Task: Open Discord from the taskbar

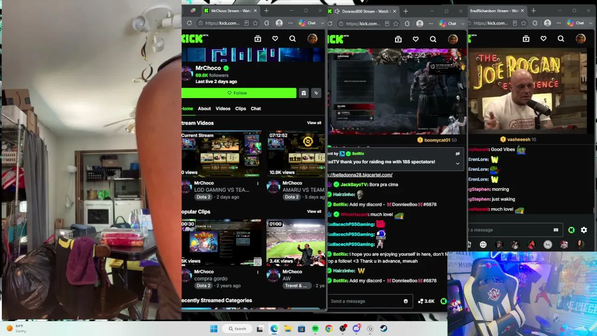Action: pyautogui.click(x=356, y=329)
